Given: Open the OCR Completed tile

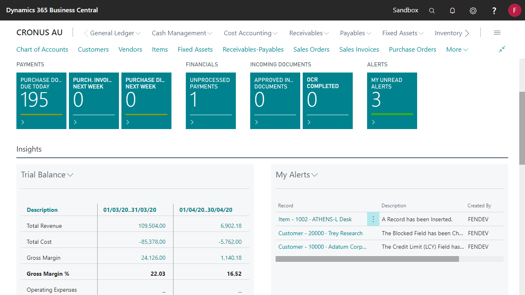Looking at the screenshot, I should pyautogui.click(x=328, y=101).
